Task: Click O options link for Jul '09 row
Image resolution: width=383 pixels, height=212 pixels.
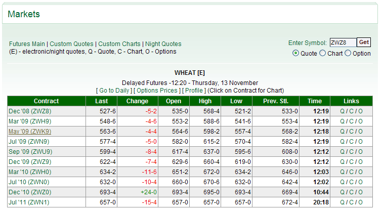Action: point(360,142)
